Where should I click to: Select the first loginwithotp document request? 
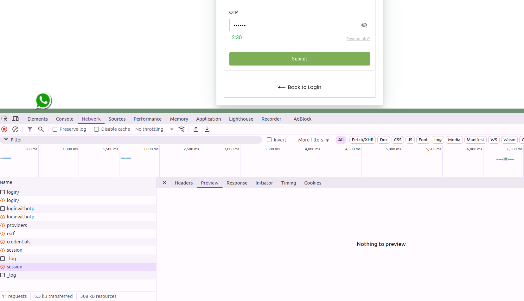pos(78,209)
